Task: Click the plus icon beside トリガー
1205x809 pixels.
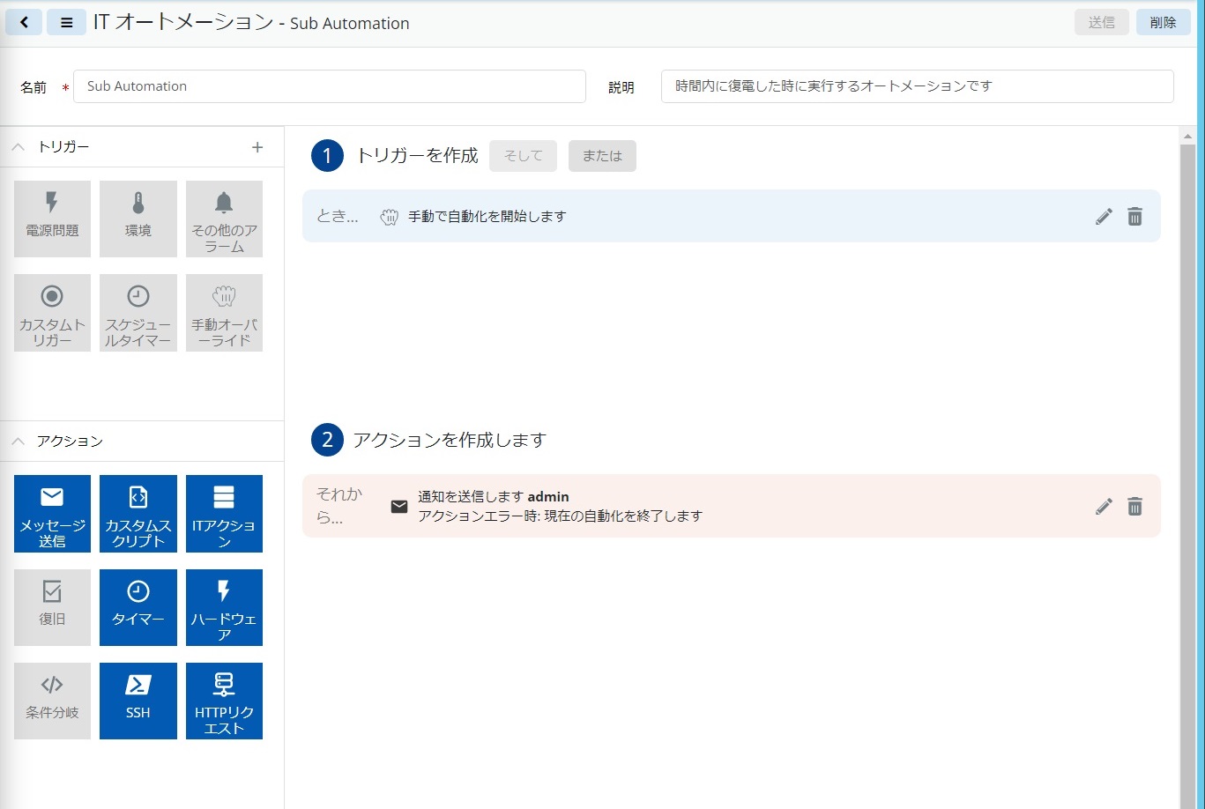Action: click(x=257, y=147)
